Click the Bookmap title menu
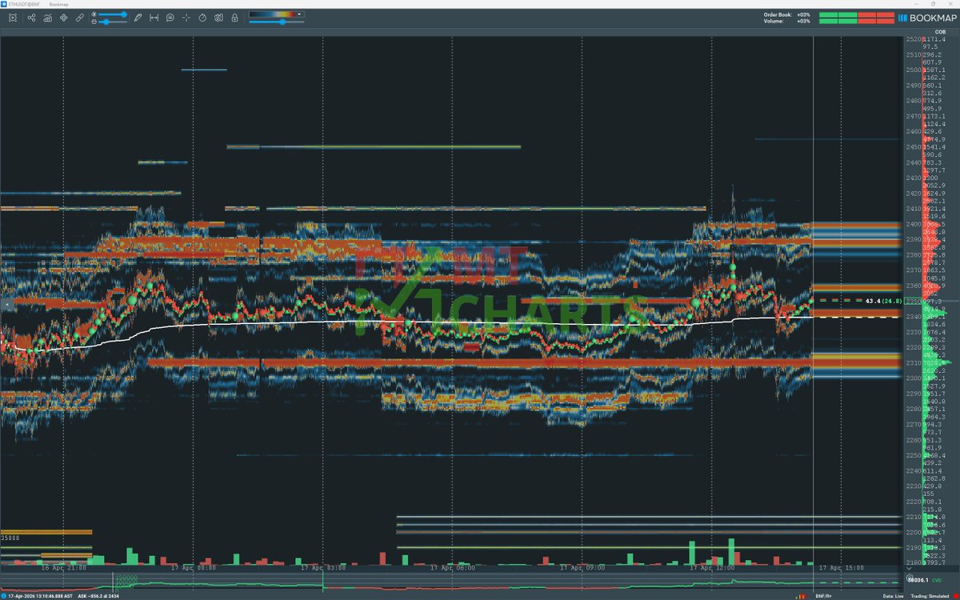This screenshot has width=960, height=600. click(58, 4)
